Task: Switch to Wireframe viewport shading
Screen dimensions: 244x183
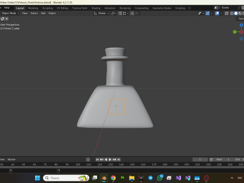Action: (x=232, y=13)
